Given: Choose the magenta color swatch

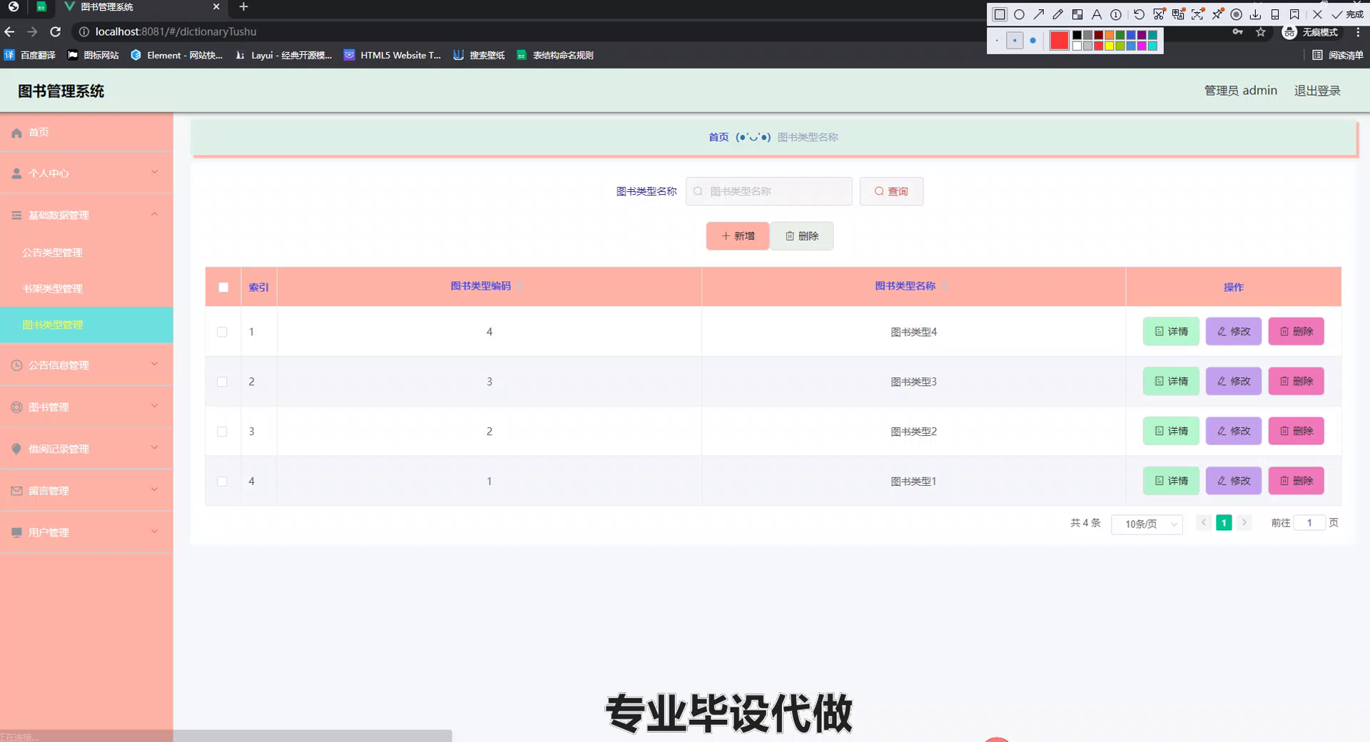Looking at the screenshot, I should [x=1142, y=46].
